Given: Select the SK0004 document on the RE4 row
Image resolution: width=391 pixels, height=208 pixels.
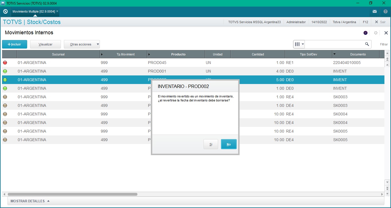Looking at the screenshot, I should 340,114.
